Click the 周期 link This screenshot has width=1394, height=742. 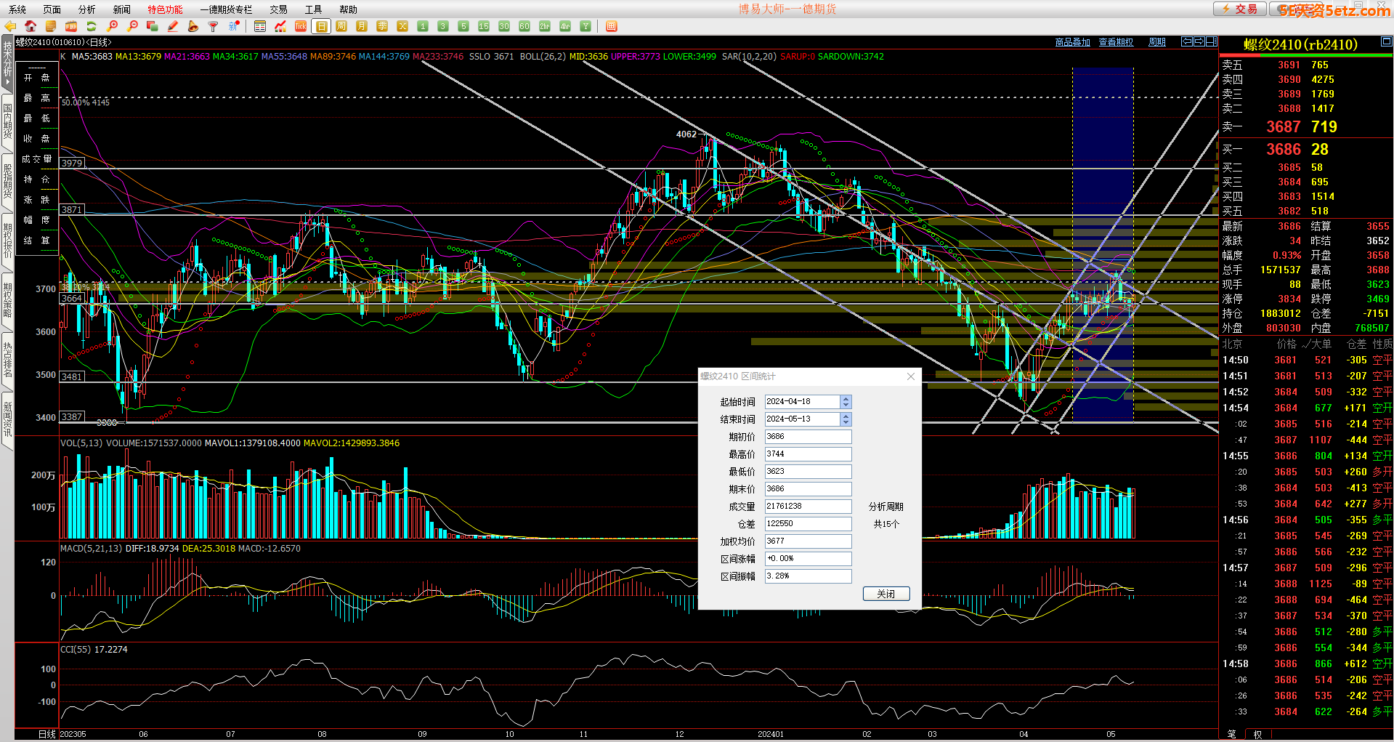[x=1157, y=42]
